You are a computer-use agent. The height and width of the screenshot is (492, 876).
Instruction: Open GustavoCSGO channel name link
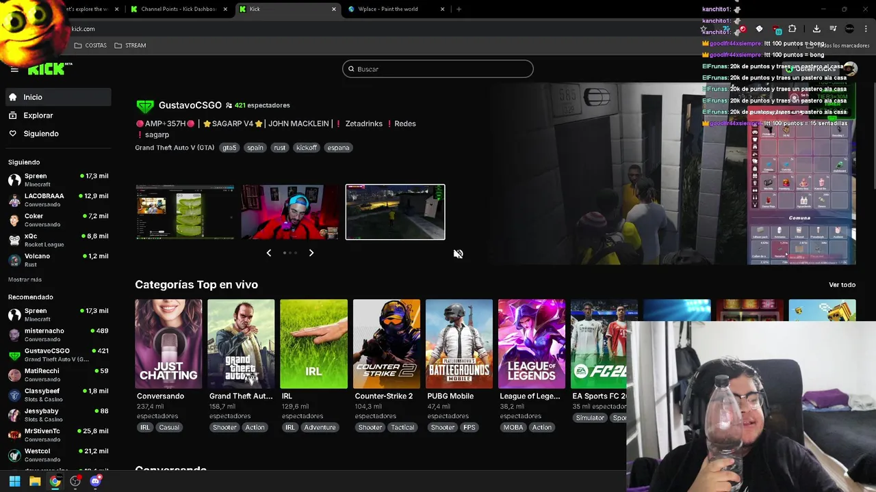[x=190, y=105]
